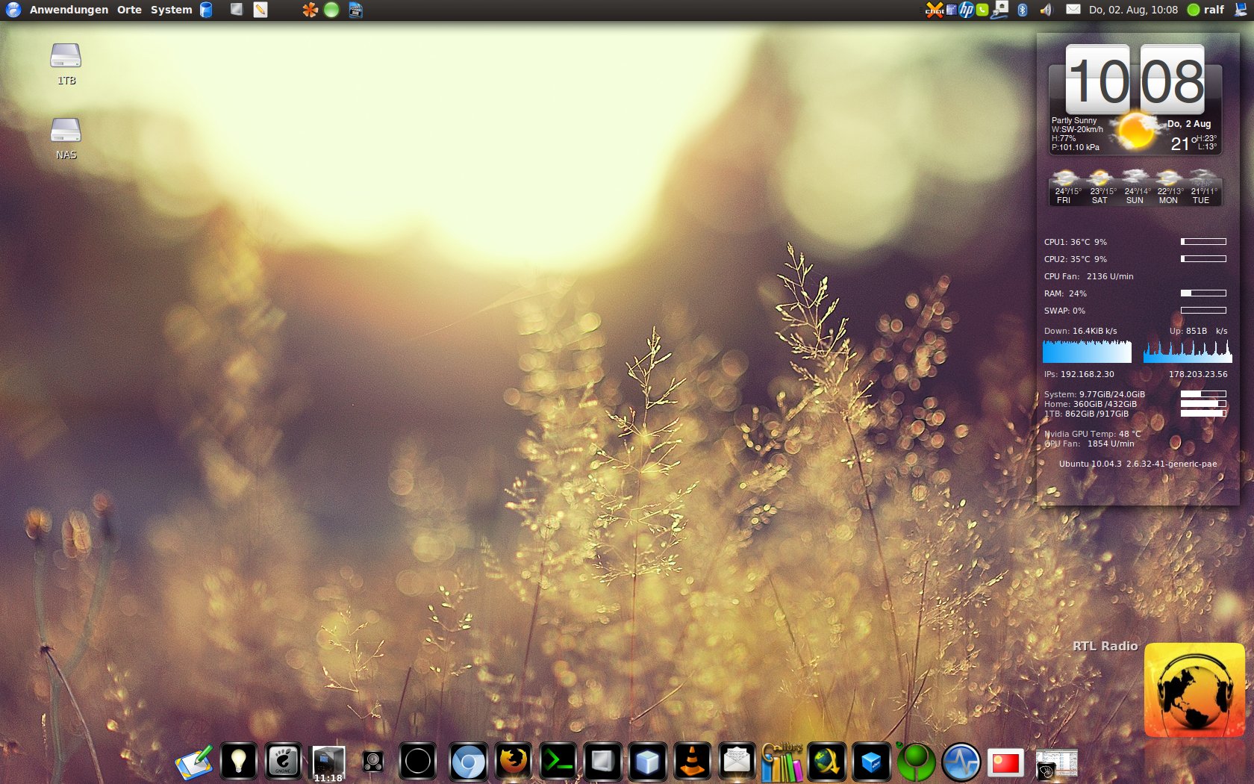Open the System menu
This screenshot has width=1254, height=784.
(x=171, y=10)
